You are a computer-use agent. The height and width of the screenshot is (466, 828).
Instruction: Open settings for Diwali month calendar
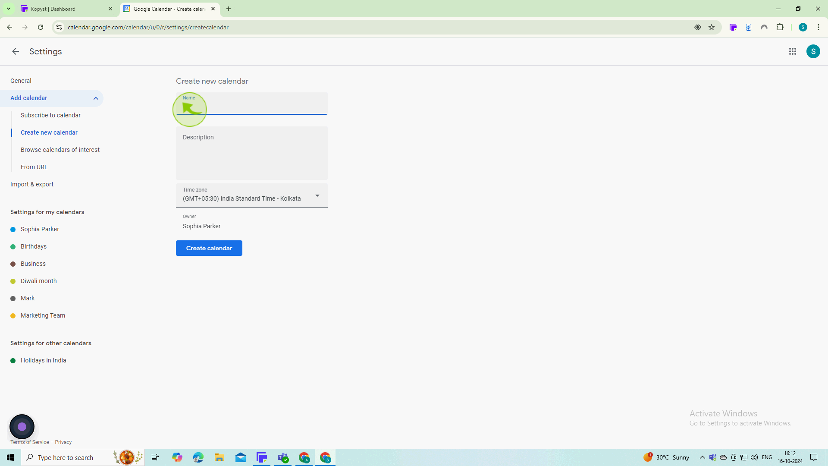pos(39,281)
